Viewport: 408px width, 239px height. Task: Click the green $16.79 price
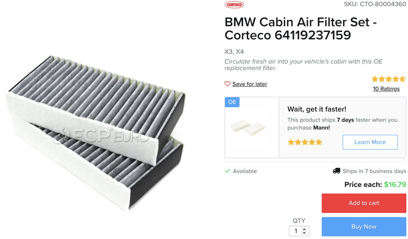pos(395,184)
